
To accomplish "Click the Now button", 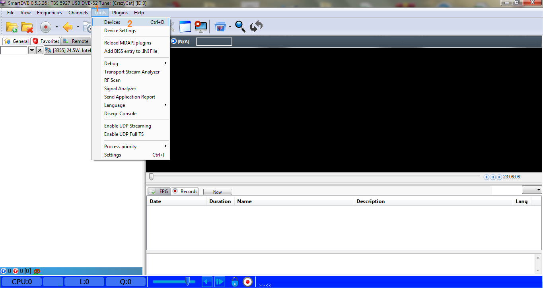I will coord(218,192).
